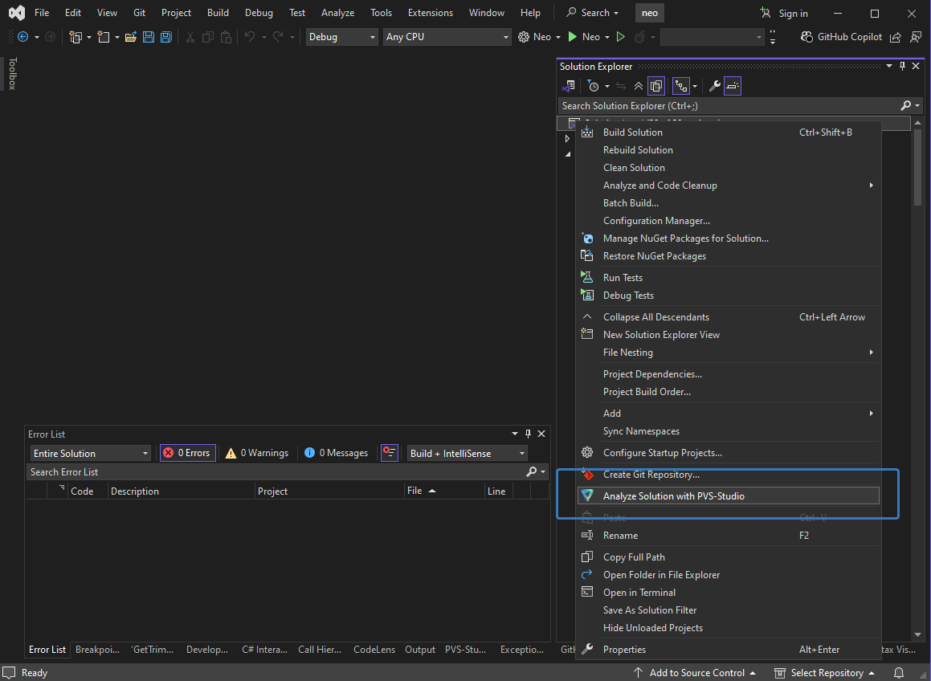Viewport: 931px width, 681px height.
Task: Choose Rebuild Solution from context menu
Action: click(638, 150)
